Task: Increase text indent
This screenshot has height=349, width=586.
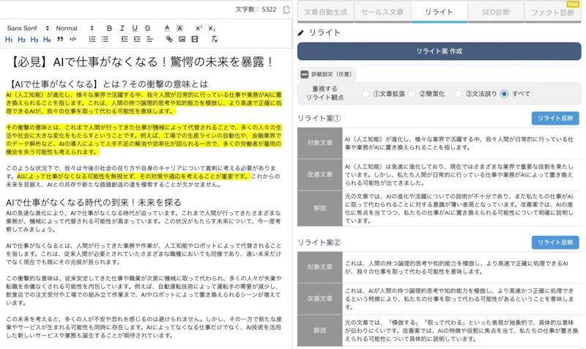Action: pos(137,39)
